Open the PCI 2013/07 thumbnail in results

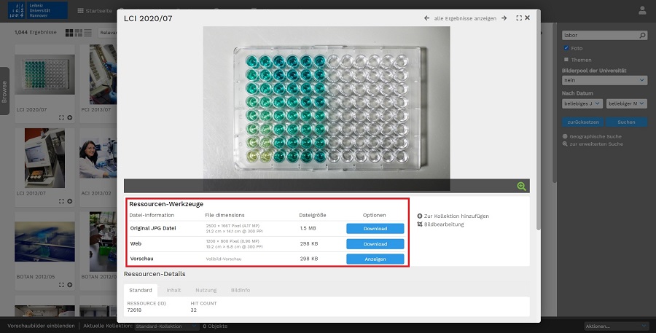click(x=103, y=74)
